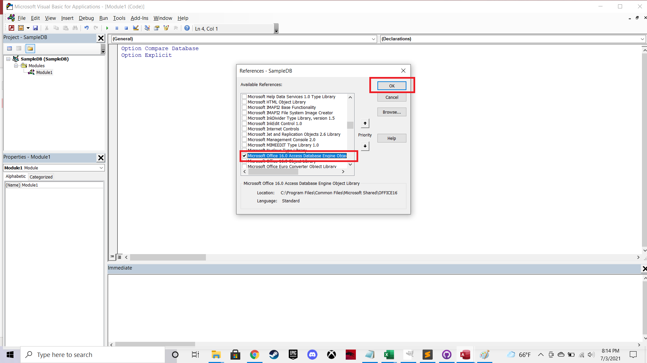Click the Browse... button
The width and height of the screenshot is (647, 363).
[392, 112]
